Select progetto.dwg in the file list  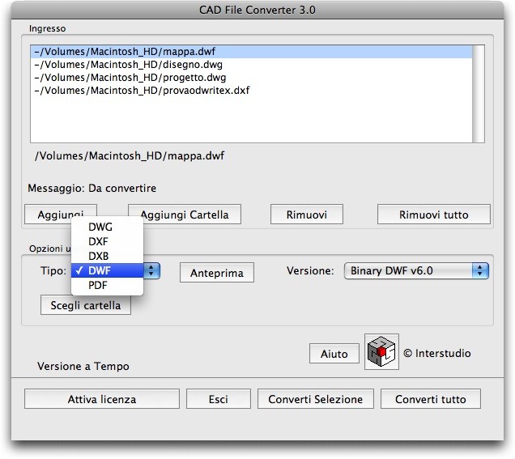[x=130, y=78]
